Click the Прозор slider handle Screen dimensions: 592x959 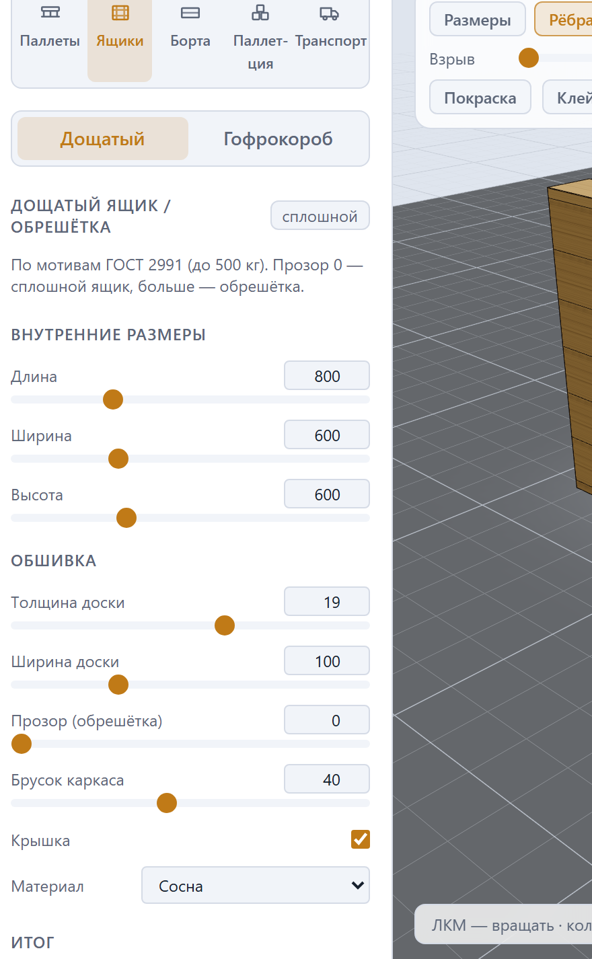pyautogui.click(x=22, y=744)
